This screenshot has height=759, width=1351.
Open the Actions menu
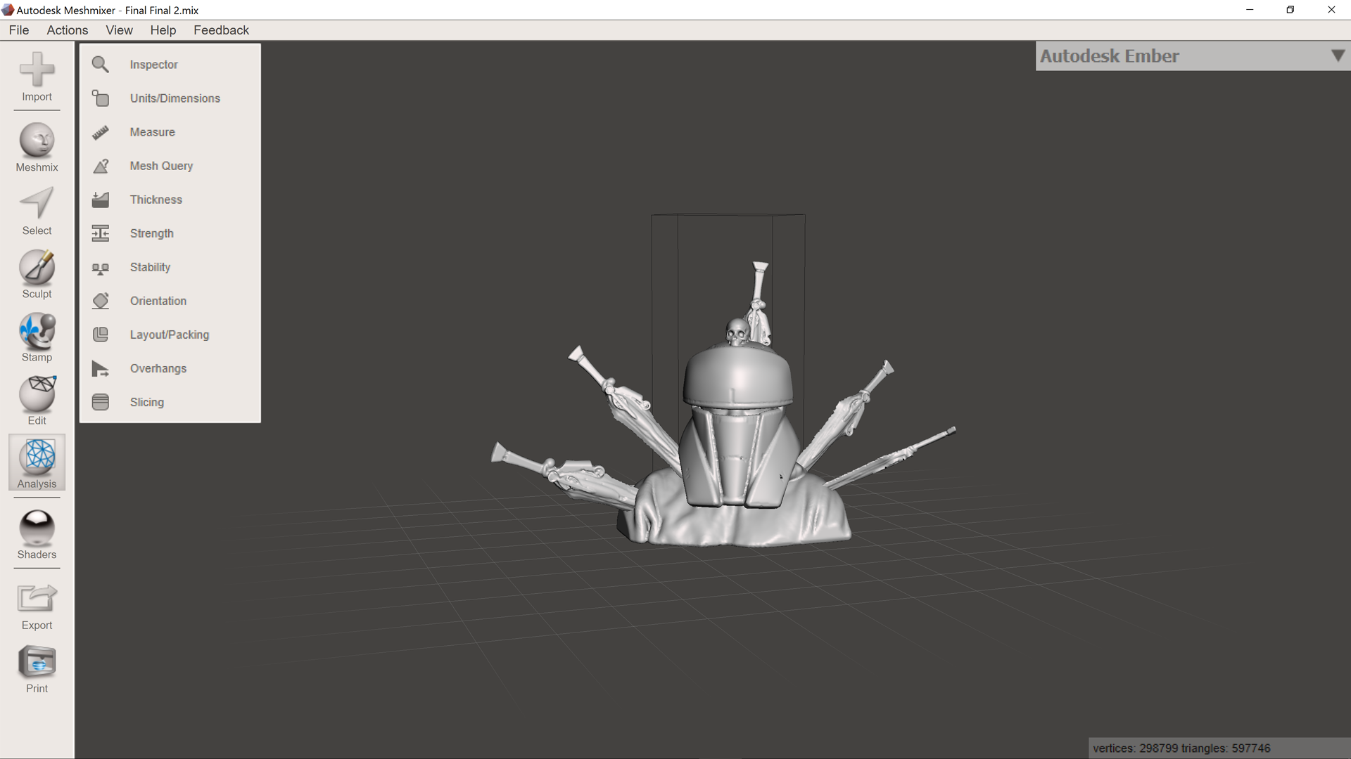pos(68,30)
